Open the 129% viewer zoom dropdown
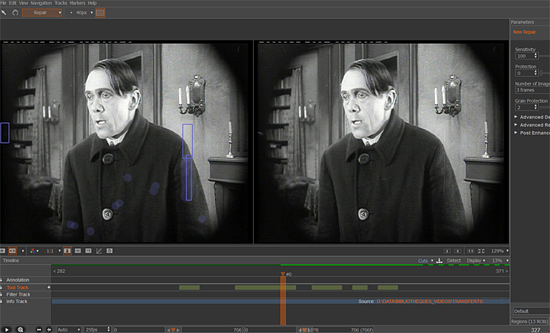Viewport: 550px width, 333px height. tap(499, 251)
